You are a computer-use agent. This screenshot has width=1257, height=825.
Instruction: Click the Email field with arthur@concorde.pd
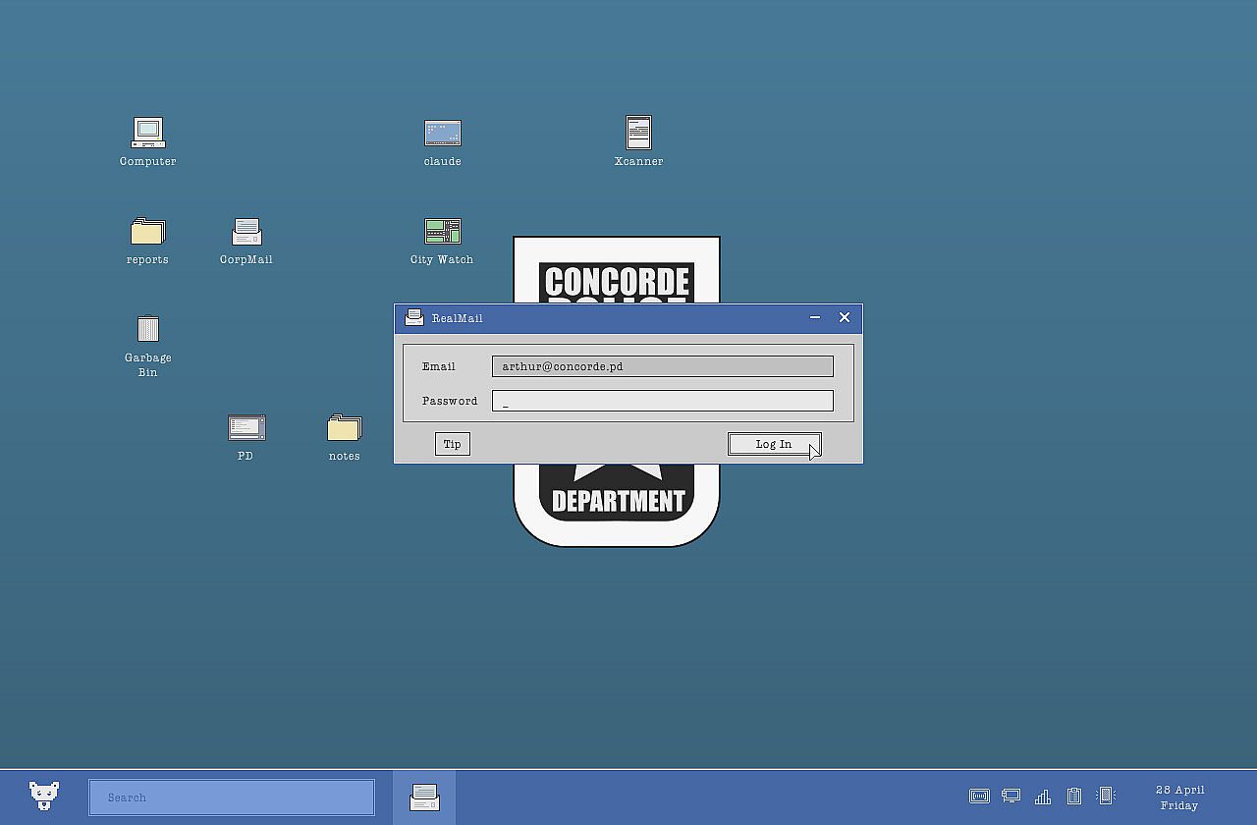(x=662, y=366)
